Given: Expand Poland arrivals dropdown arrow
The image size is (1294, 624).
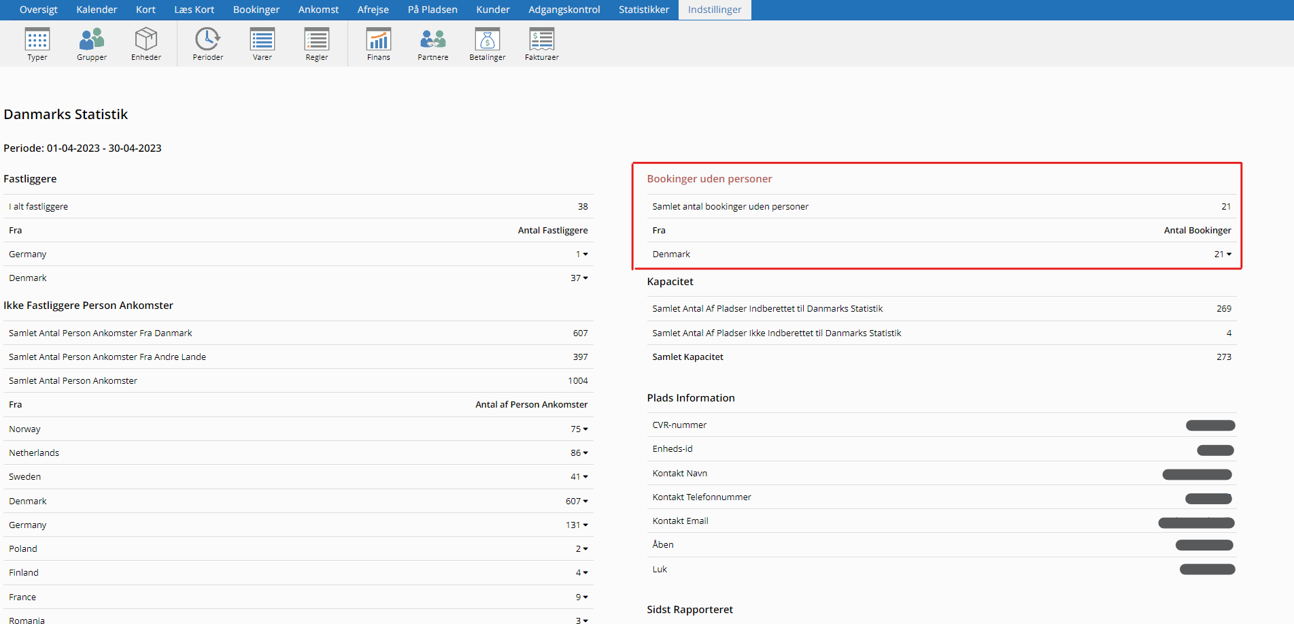Looking at the screenshot, I should coord(585,549).
